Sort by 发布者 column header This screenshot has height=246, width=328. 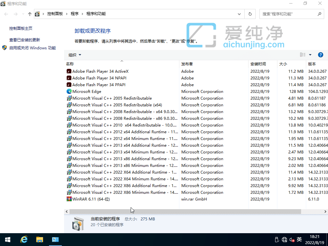(x=214, y=64)
